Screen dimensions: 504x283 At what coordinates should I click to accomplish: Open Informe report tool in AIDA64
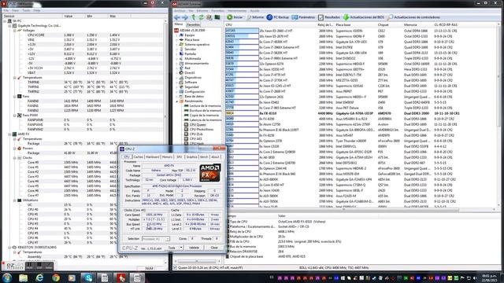pos(255,17)
